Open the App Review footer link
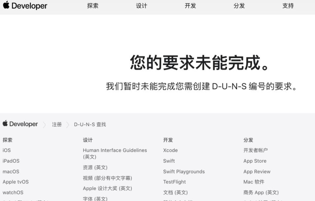This screenshot has width=315, height=201. click(x=257, y=171)
